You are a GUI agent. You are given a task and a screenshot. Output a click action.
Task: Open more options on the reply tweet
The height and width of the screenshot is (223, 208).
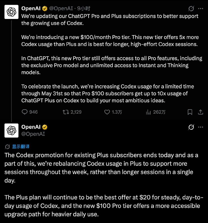click(201, 127)
